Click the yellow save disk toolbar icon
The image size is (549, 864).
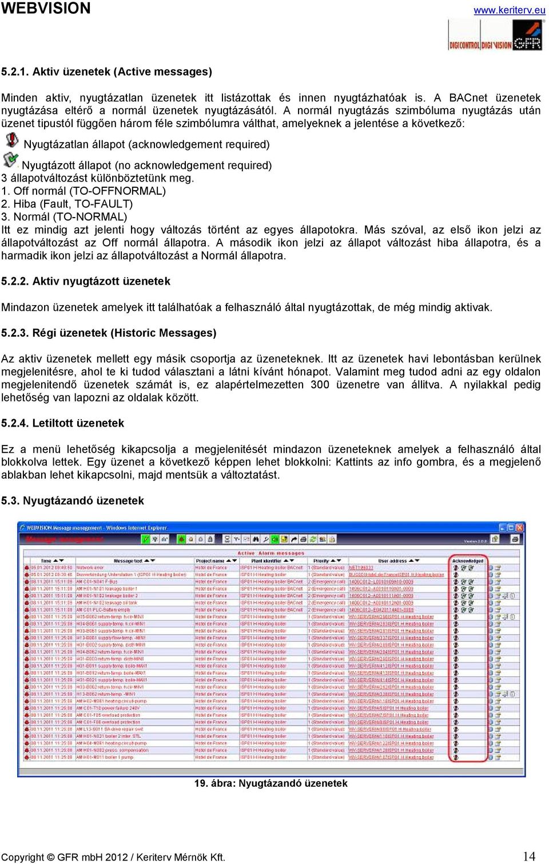pos(284,539)
